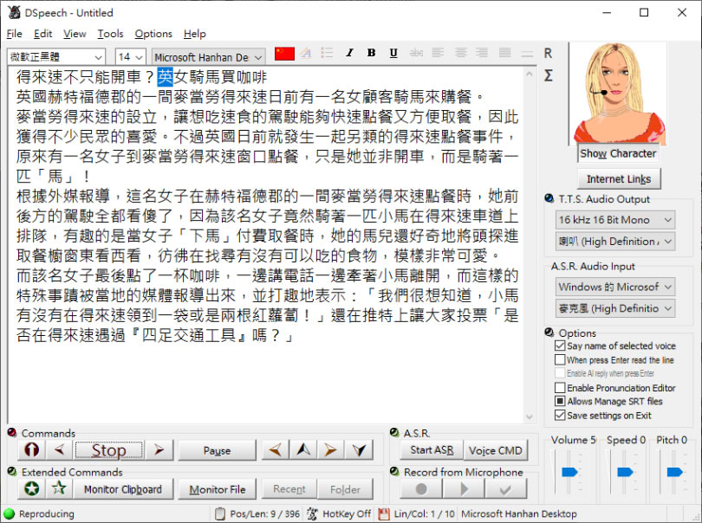Click the Internet Links button
Screen dimensions: 702x523
click(x=618, y=179)
